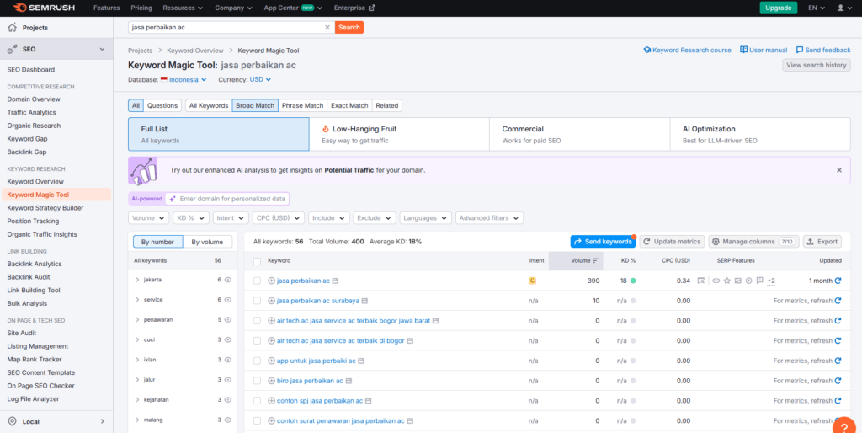This screenshot has width=862, height=433.
Task: Toggle eye icon for jakarta group
Action: [228, 280]
